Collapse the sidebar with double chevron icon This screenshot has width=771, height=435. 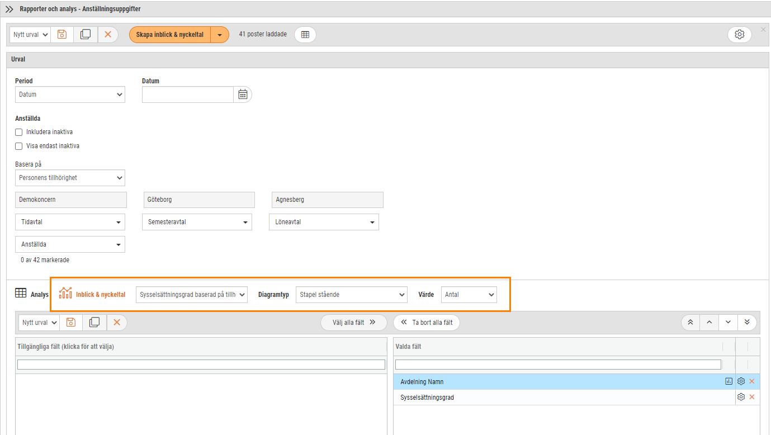(10, 9)
